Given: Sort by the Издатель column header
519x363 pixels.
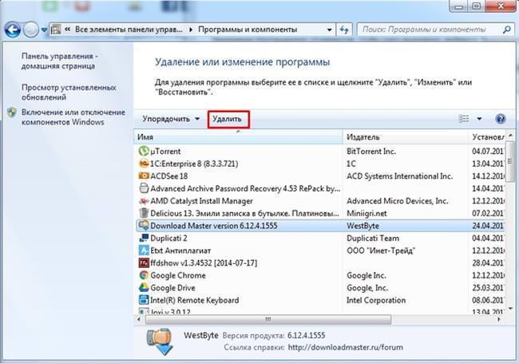Looking at the screenshot, I should coord(406,137).
